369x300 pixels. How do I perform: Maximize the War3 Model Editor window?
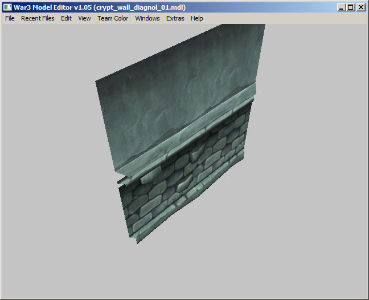coord(350,7)
